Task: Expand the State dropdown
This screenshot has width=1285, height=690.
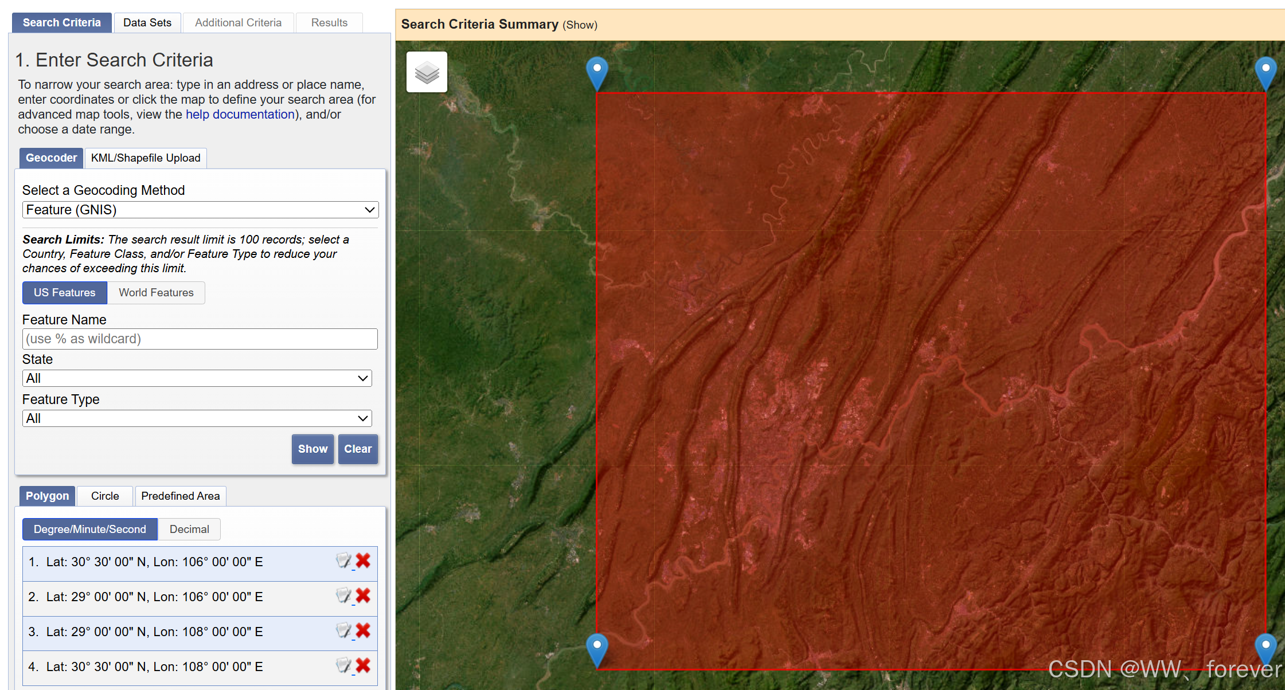Action: (197, 378)
